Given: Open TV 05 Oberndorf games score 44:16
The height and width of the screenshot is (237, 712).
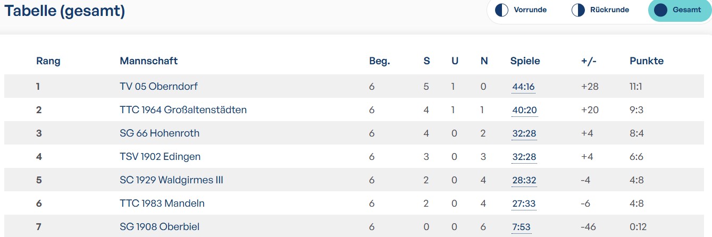Looking at the screenshot, I should pyautogui.click(x=524, y=87).
